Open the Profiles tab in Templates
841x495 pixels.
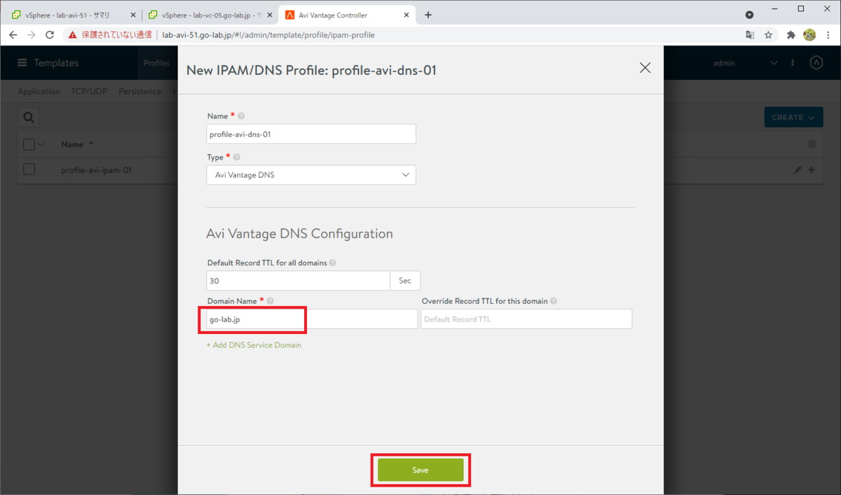click(156, 63)
